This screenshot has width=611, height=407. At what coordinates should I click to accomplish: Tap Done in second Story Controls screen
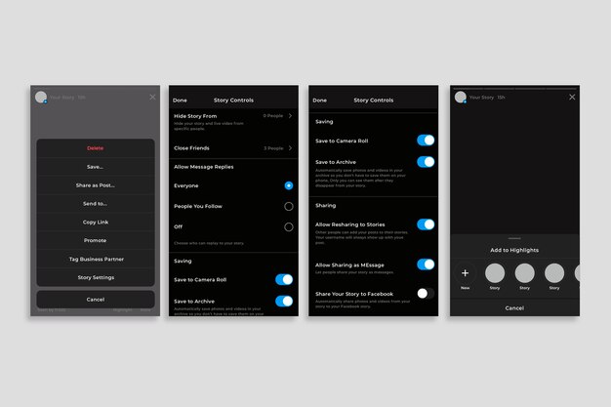(180, 101)
